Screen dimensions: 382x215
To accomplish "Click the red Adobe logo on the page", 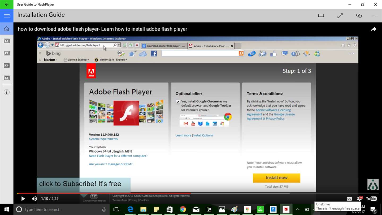I will click(x=91, y=71).
